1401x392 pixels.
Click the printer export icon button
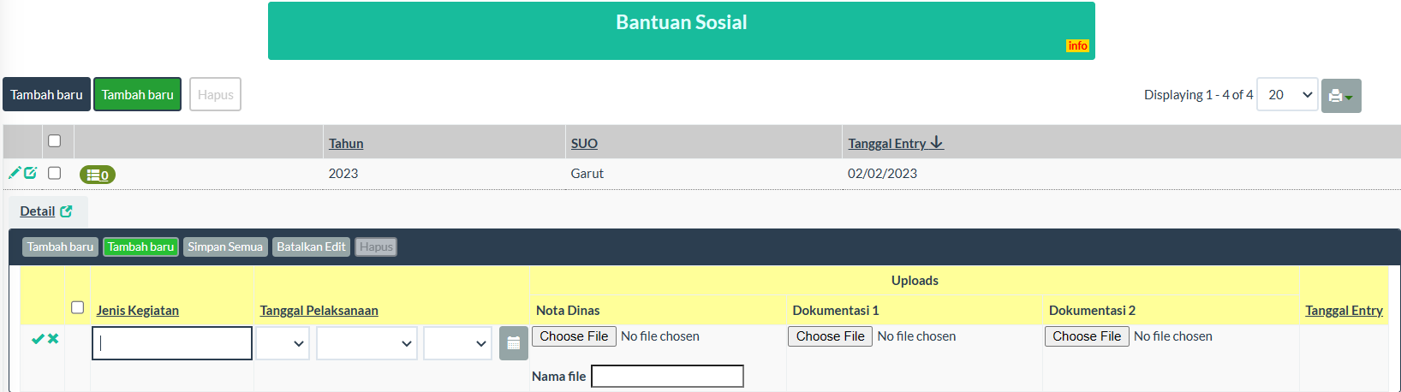pyautogui.click(x=1340, y=96)
